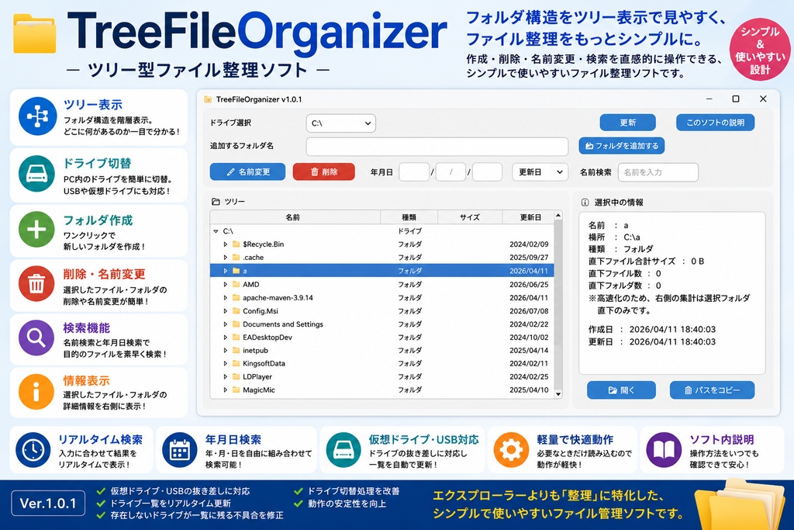Click the tree vertical scrollbar track
The image size is (794, 530).
click(x=558, y=305)
